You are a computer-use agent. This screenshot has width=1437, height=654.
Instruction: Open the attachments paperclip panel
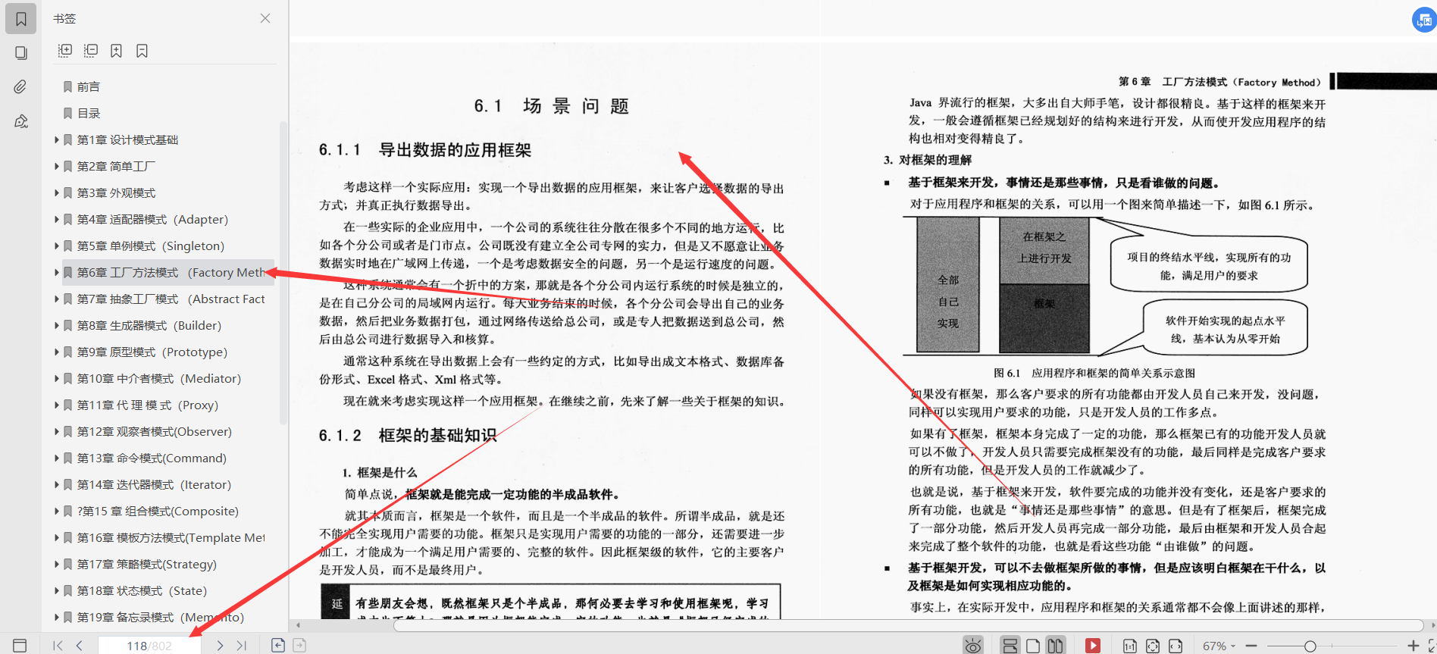(x=21, y=87)
